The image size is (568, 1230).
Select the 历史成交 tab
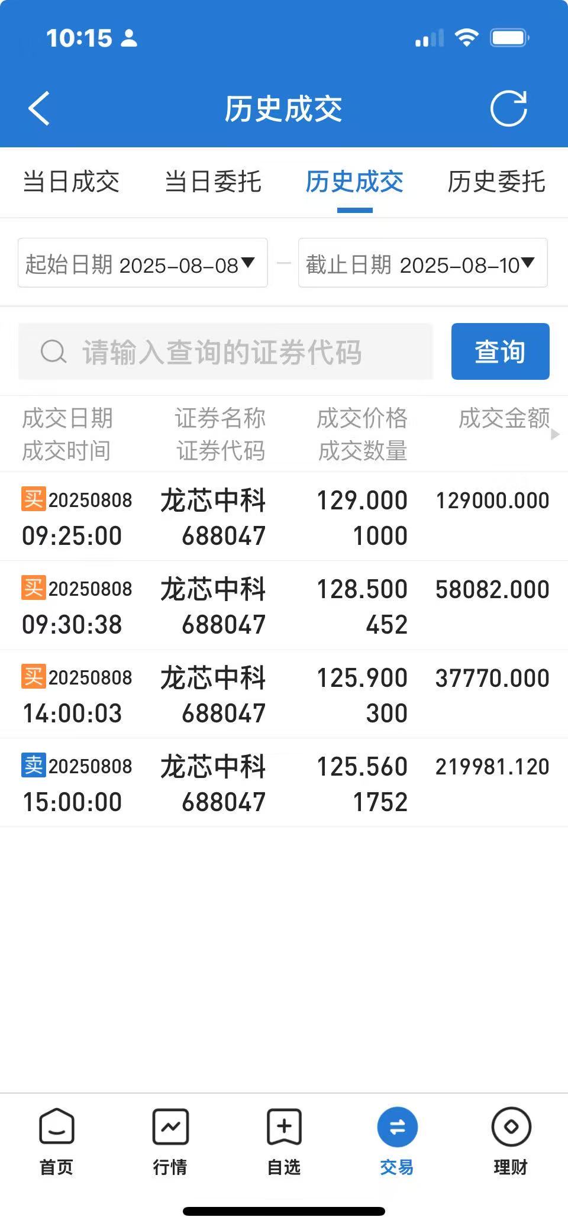pyautogui.click(x=354, y=182)
